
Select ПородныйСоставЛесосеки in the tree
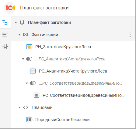(x=62, y=120)
